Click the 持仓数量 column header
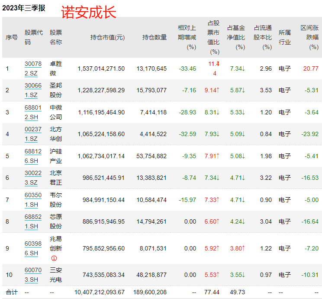This screenshot has width=322, height=299. (155, 37)
